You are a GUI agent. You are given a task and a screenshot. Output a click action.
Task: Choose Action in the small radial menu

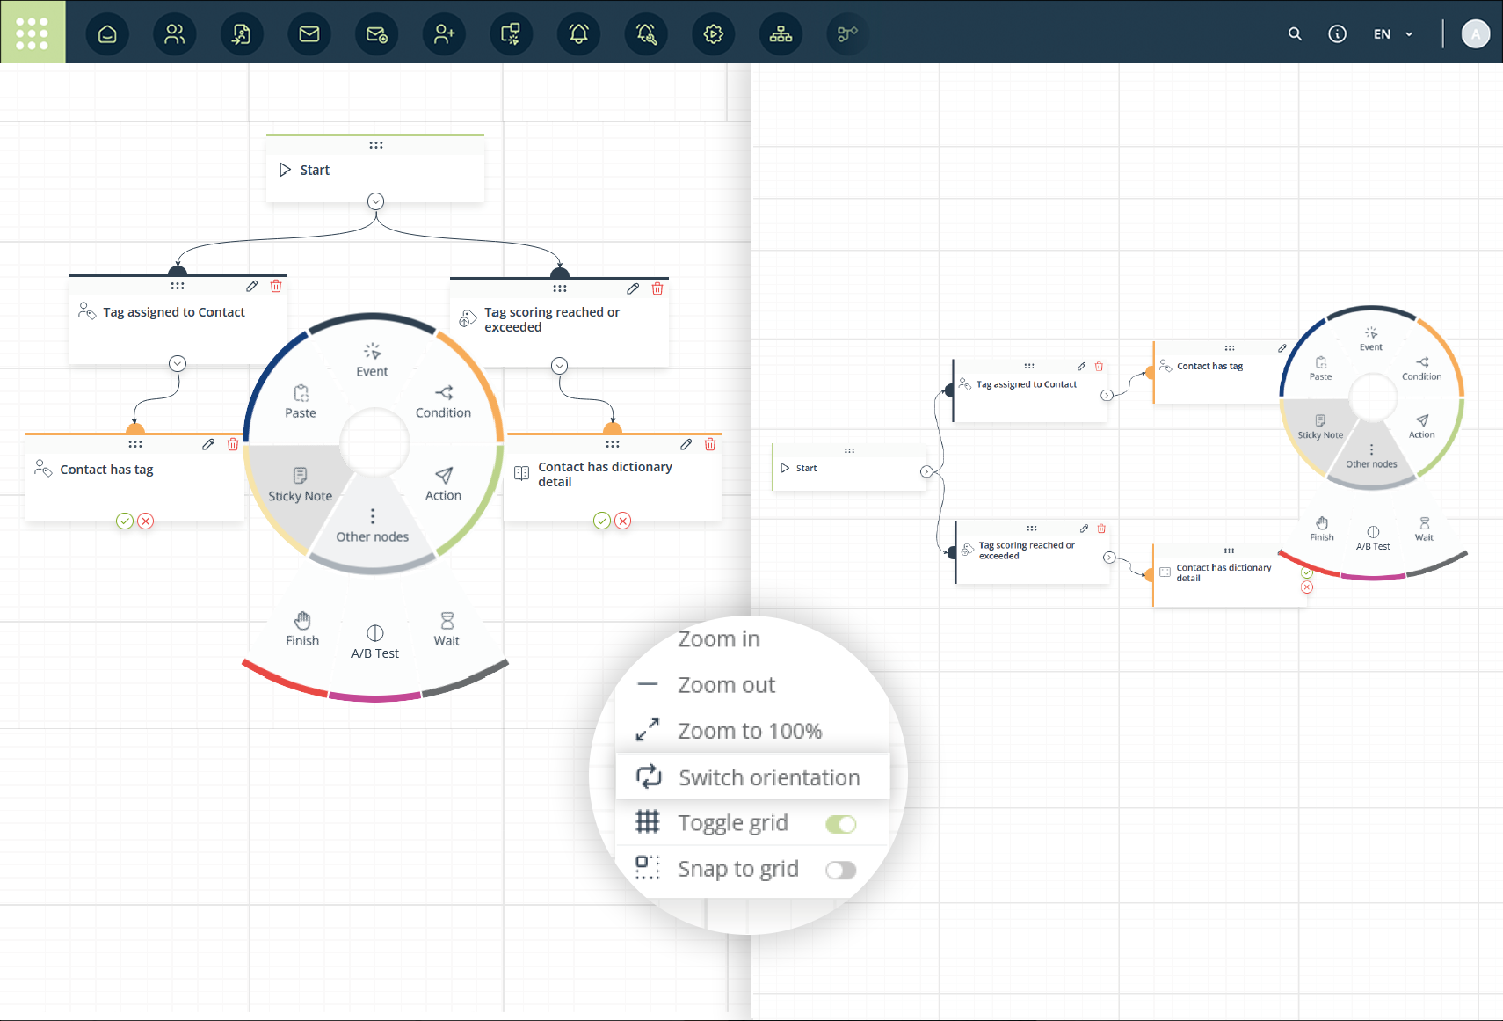click(x=1422, y=427)
